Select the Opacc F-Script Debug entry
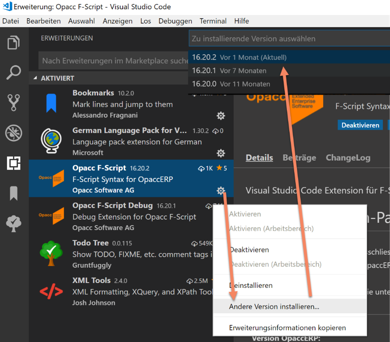390x342 pixels. pyautogui.click(x=121, y=216)
